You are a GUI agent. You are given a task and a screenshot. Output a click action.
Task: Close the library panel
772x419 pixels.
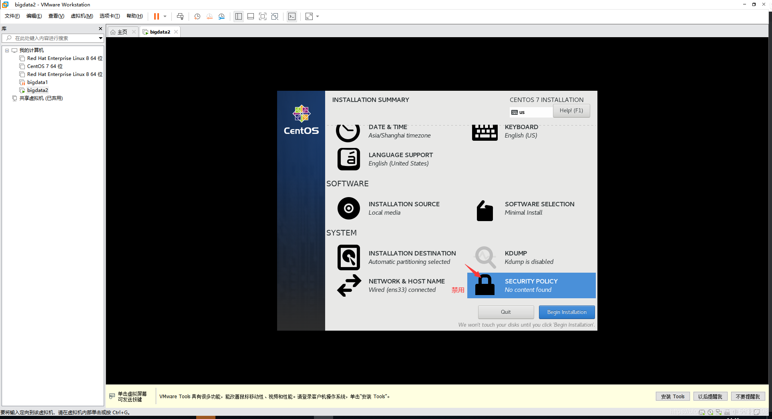101,28
